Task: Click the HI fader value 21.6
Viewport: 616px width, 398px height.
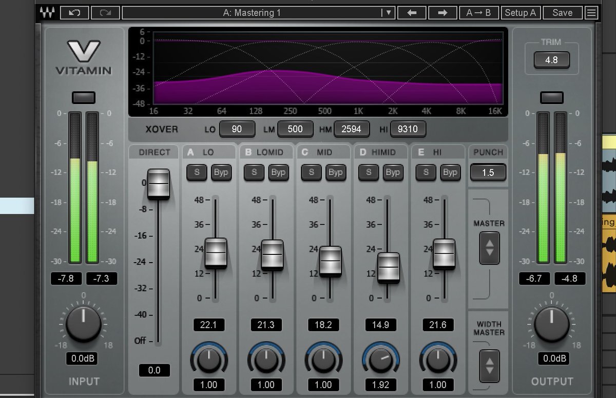Action: (438, 325)
